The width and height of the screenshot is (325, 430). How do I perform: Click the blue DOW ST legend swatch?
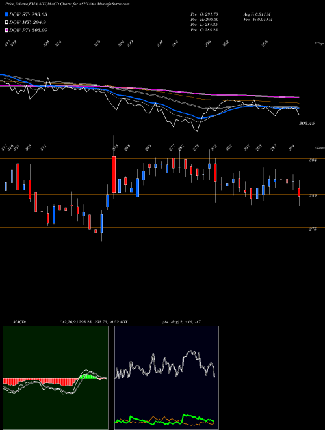tap(6, 14)
